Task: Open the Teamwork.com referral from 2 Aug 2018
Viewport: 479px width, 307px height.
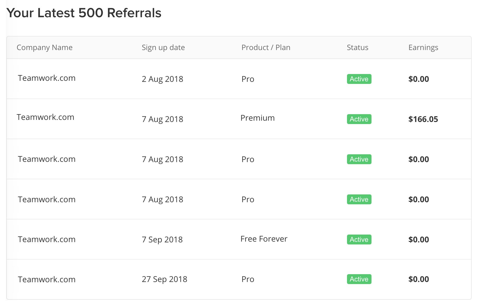Action: pyautogui.click(x=47, y=78)
